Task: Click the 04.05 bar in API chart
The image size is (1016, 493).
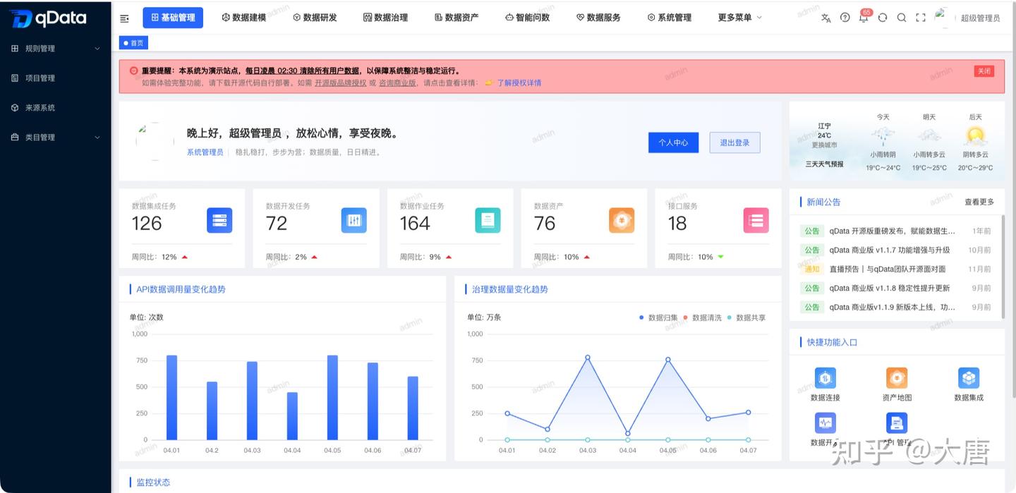Action: point(332,397)
